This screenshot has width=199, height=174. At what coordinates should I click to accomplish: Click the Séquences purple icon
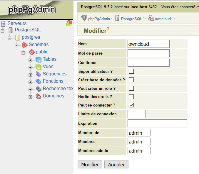point(39,74)
